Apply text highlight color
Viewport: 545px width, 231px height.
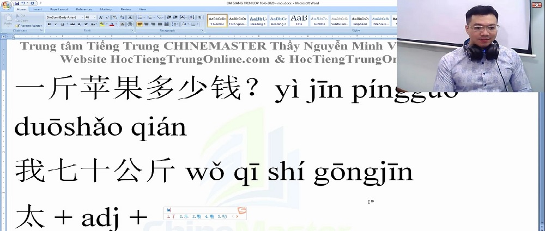pos(102,25)
